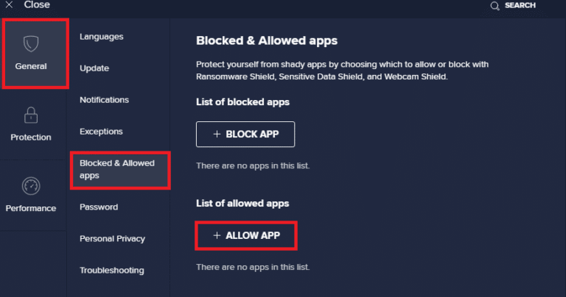
Task: Select Blocked & Allowed apps entry
Action: 117,169
